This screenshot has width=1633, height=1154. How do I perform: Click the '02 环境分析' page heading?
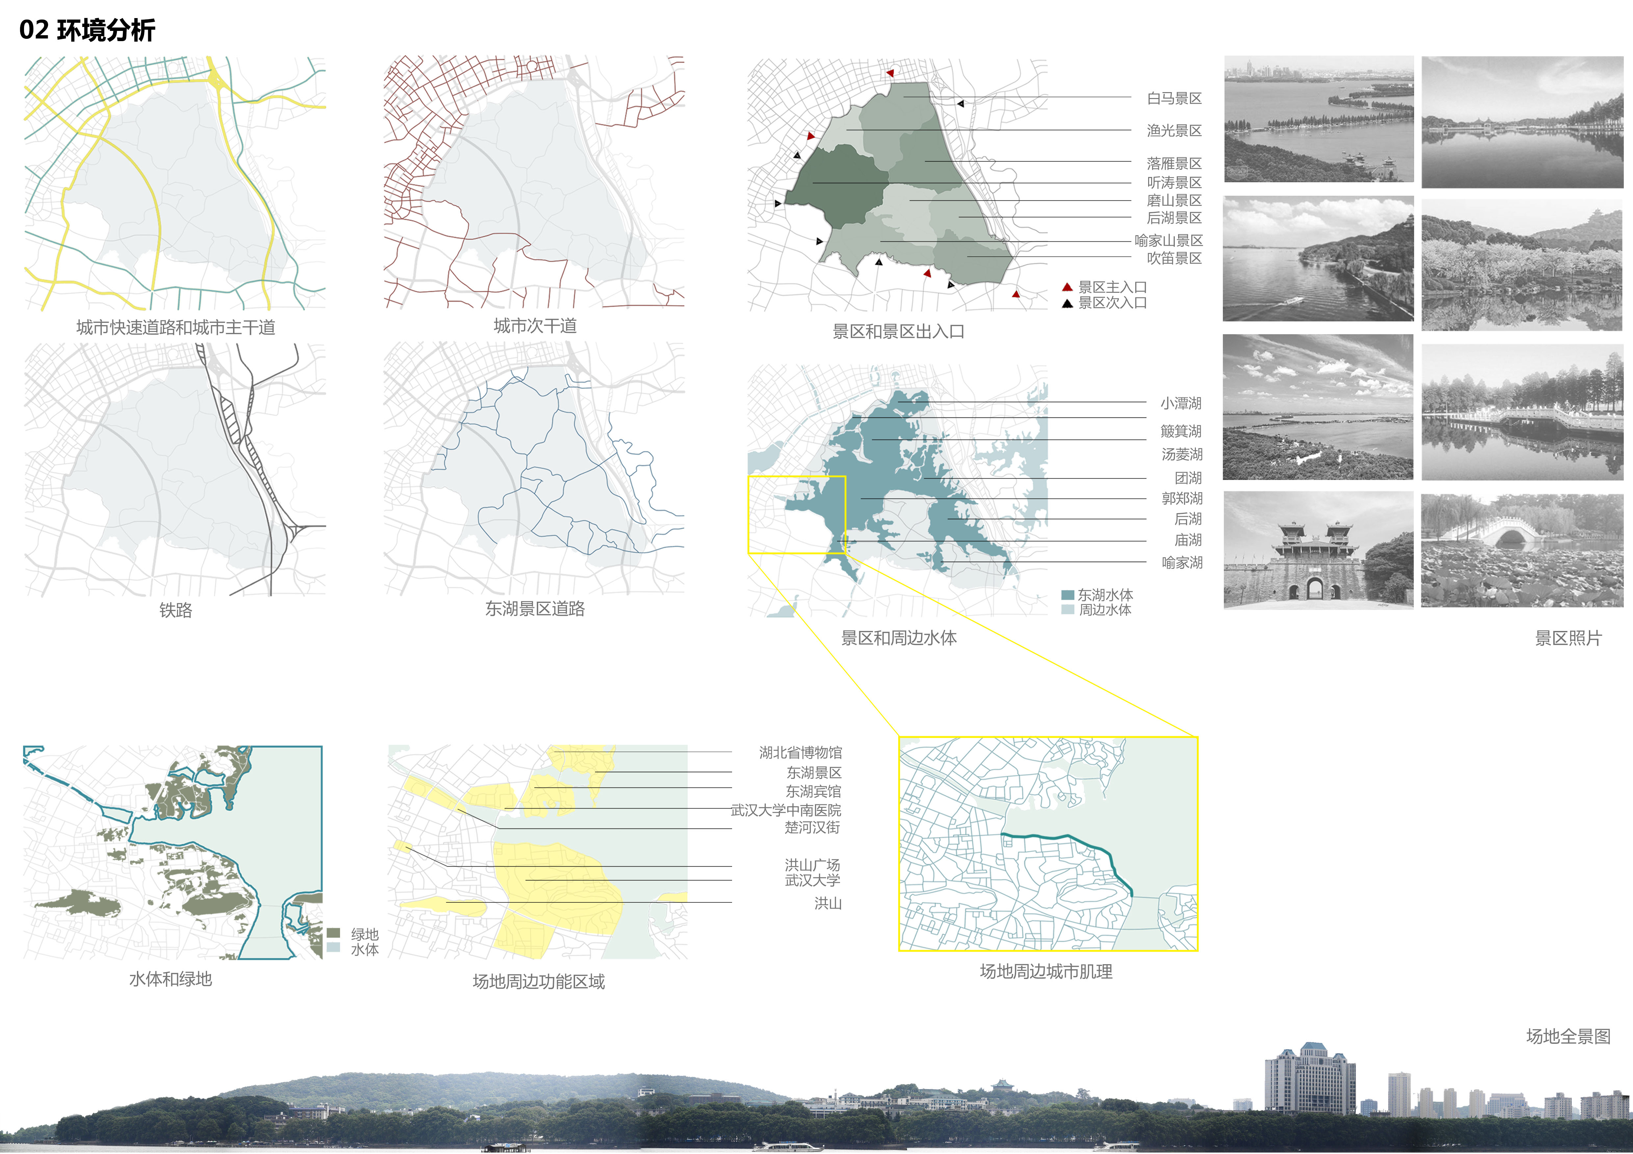coord(87,31)
